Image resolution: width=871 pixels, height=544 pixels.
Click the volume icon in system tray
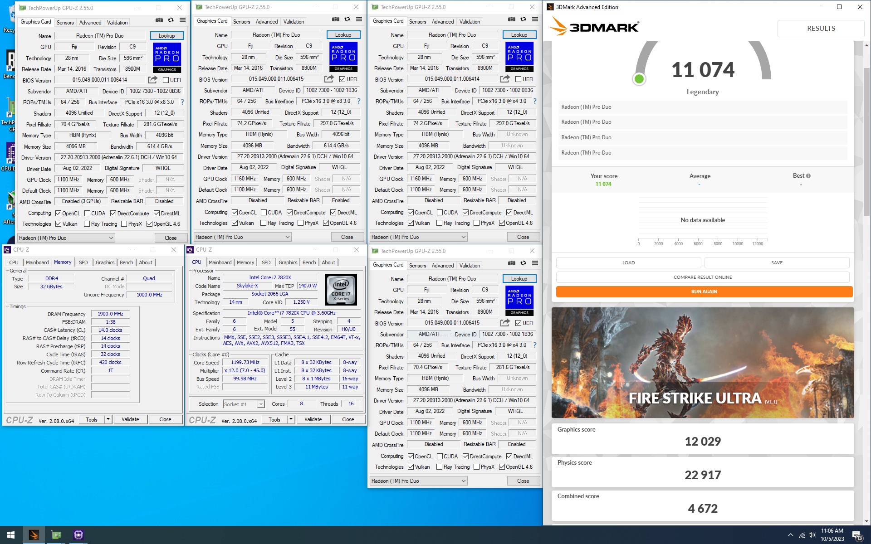tap(812, 535)
